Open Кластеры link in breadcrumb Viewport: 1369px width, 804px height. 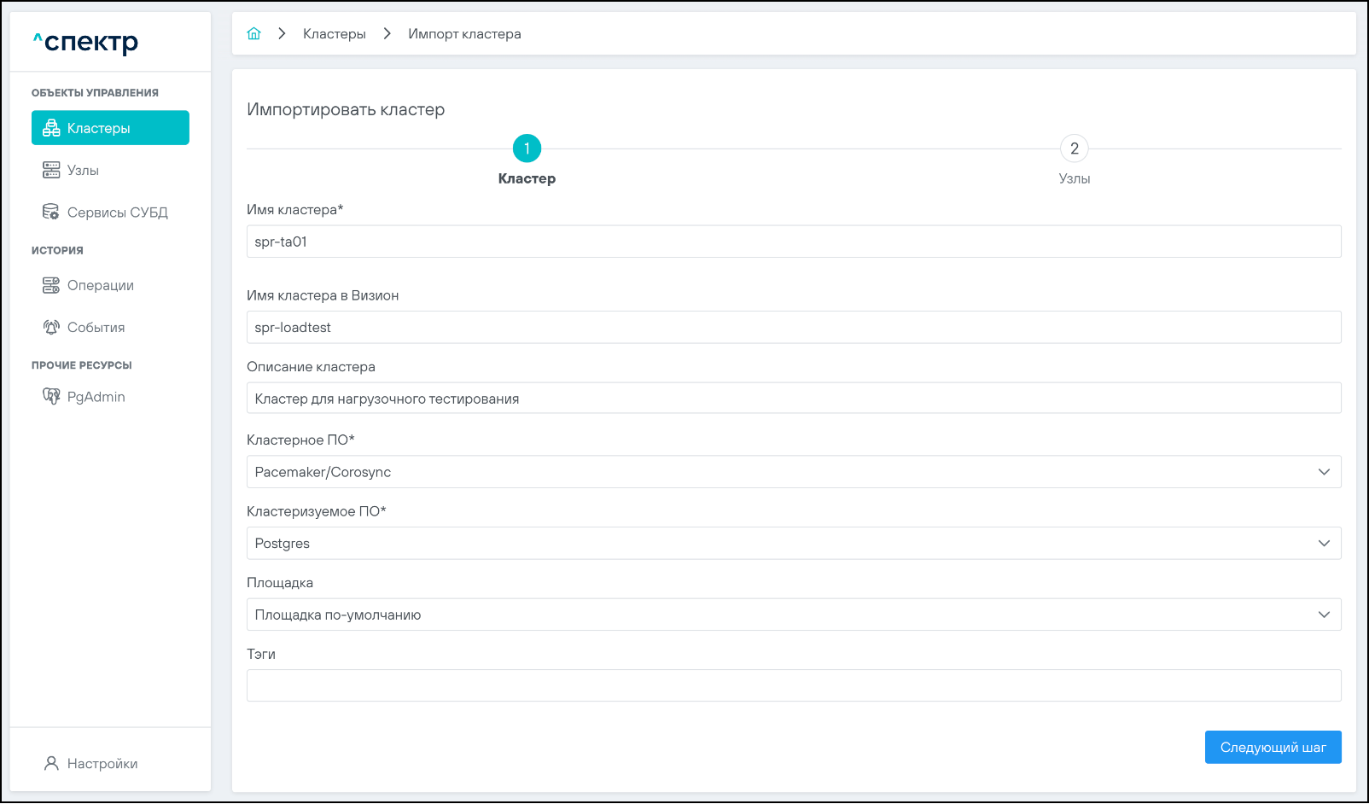pyautogui.click(x=334, y=34)
